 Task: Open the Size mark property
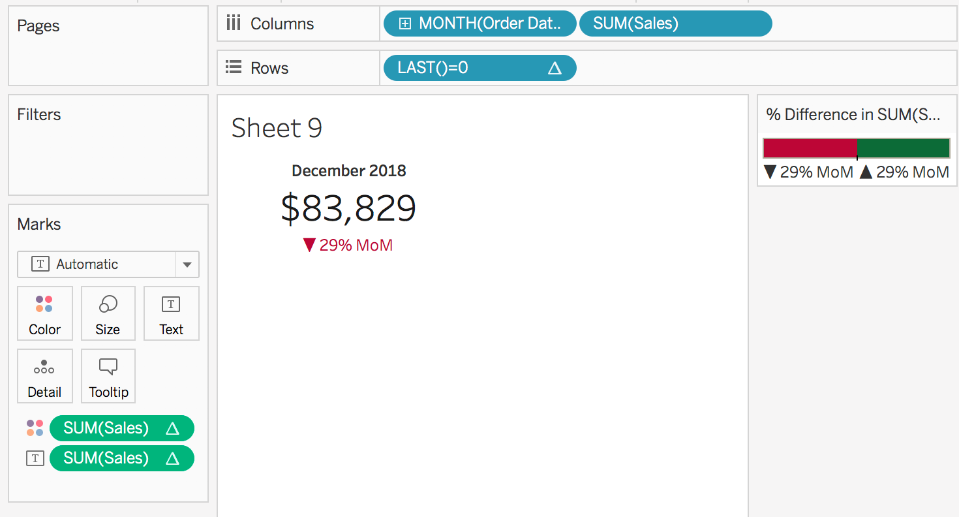point(108,313)
